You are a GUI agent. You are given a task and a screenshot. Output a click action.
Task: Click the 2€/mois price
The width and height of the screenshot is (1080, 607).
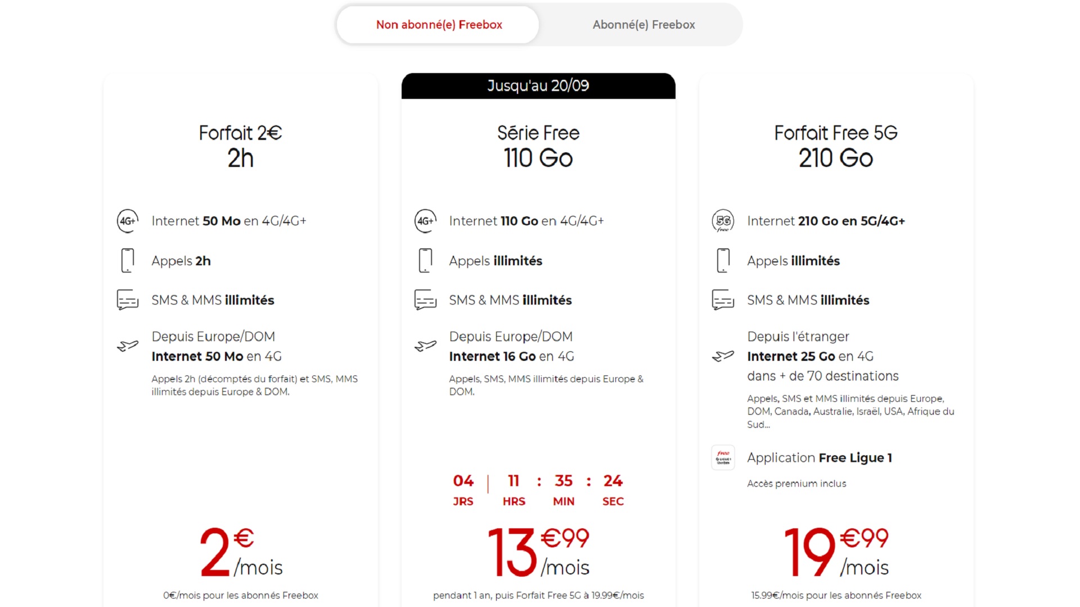[241, 552]
